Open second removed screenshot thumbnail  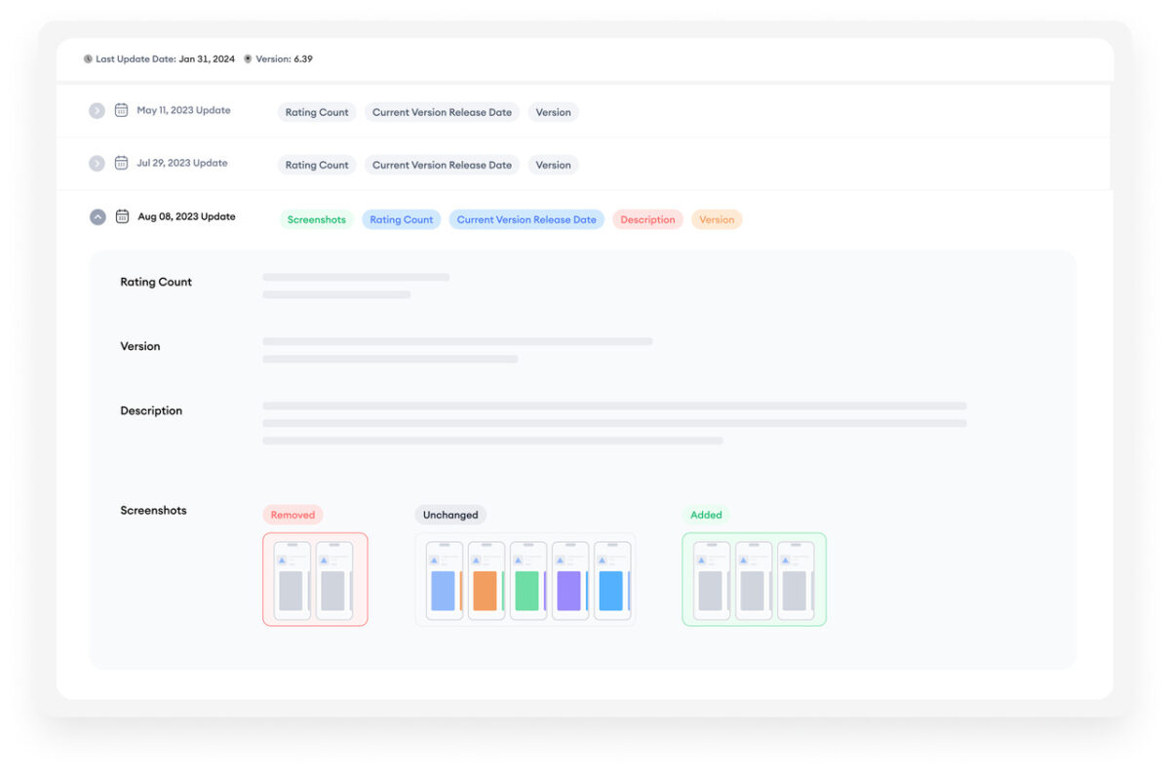click(334, 581)
